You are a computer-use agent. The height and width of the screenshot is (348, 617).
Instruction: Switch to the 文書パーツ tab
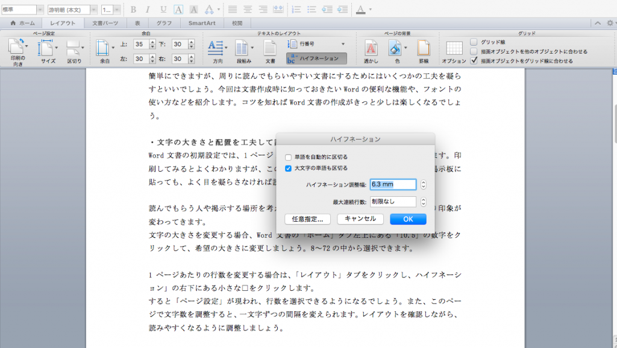point(105,23)
